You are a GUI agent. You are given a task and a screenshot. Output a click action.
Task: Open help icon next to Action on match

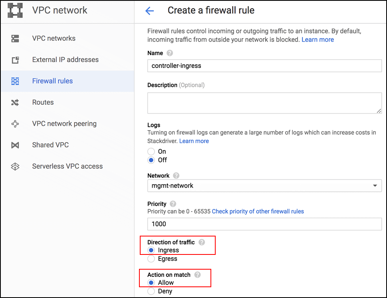(x=196, y=274)
